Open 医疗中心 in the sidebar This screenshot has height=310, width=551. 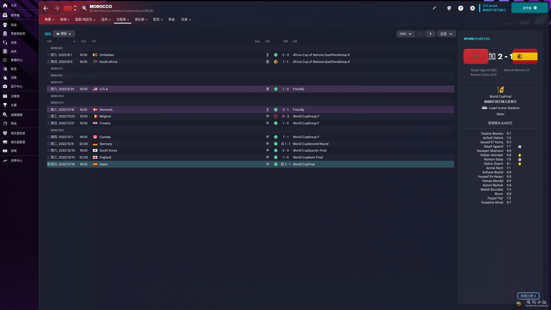16,86
